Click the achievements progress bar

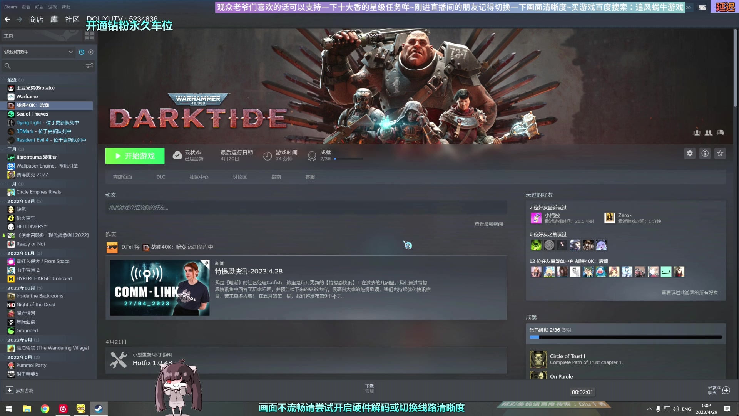(625, 337)
